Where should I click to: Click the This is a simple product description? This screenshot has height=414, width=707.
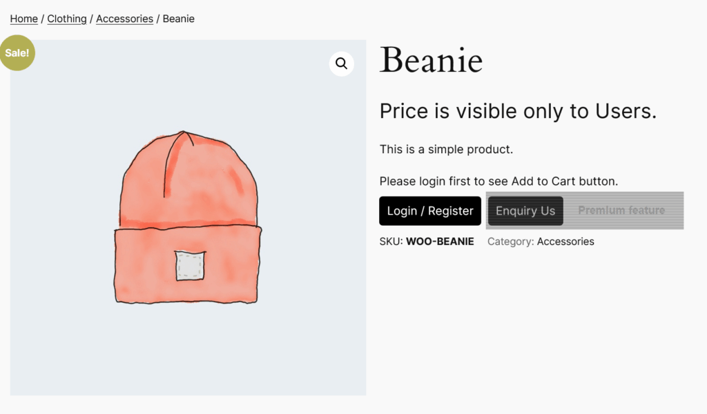447,149
